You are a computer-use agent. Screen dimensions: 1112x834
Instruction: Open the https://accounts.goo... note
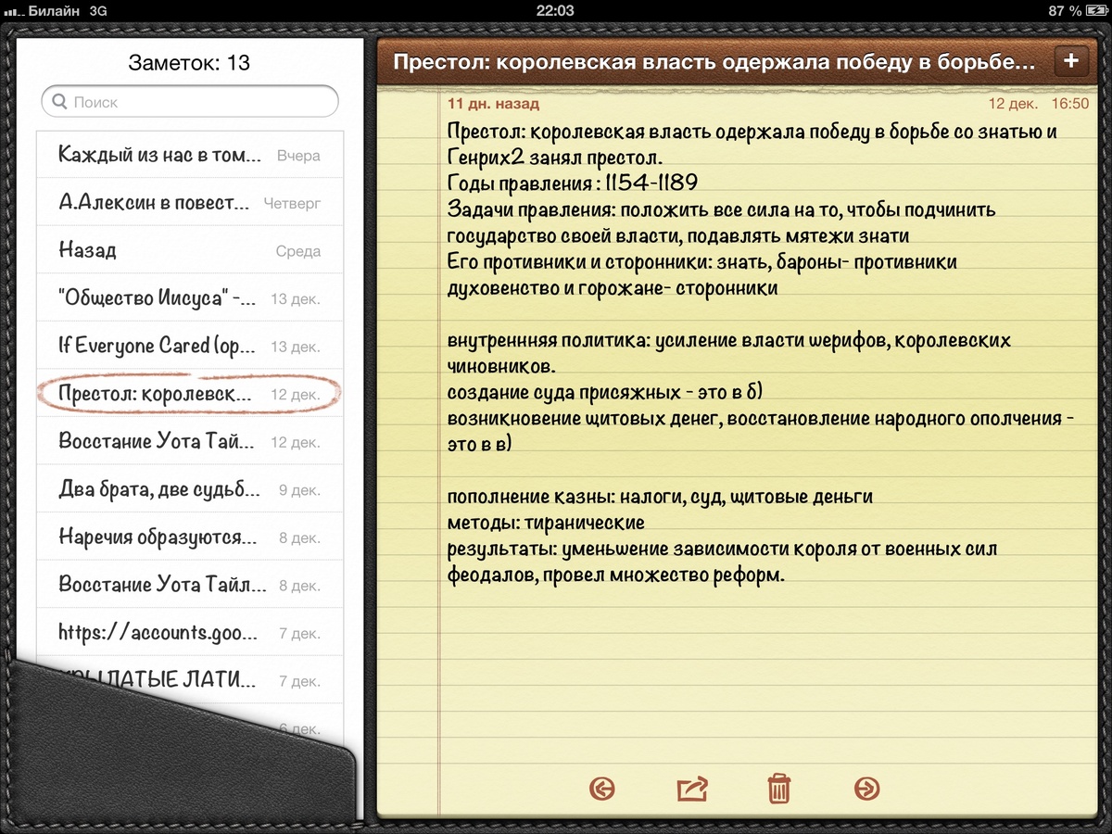click(190, 634)
